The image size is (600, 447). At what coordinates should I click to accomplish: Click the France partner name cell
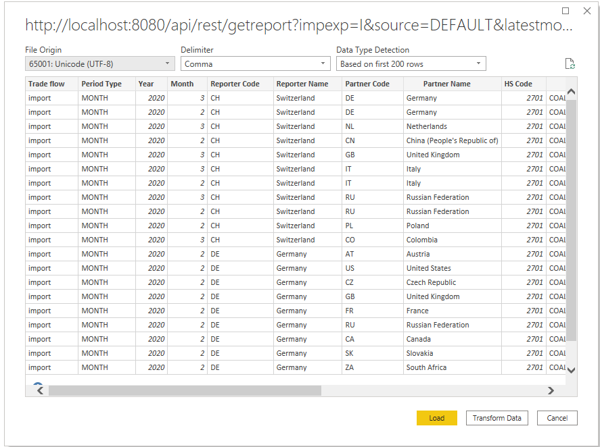tap(453, 311)
